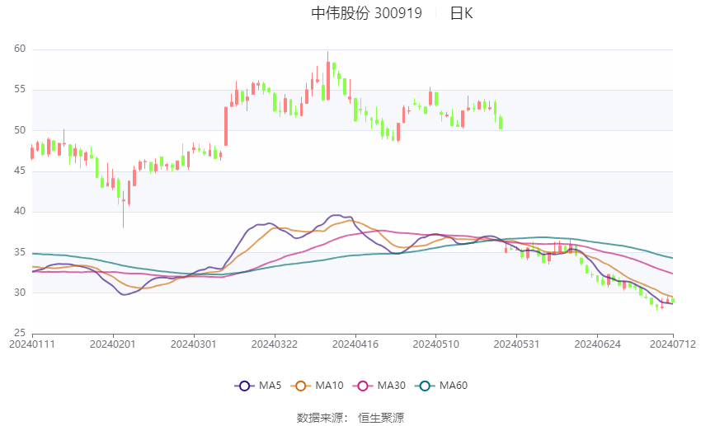701x426 pixels.
Task: Click the 35 price axis label
Action: coord(20,252)
